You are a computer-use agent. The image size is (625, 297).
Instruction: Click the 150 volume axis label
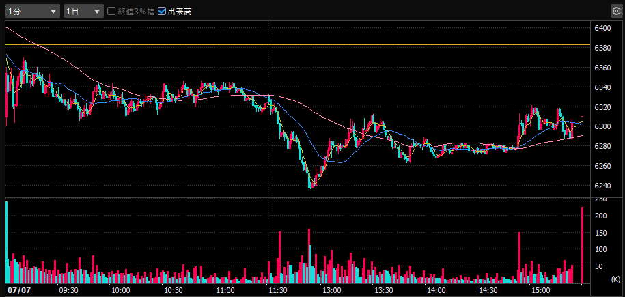600,232
